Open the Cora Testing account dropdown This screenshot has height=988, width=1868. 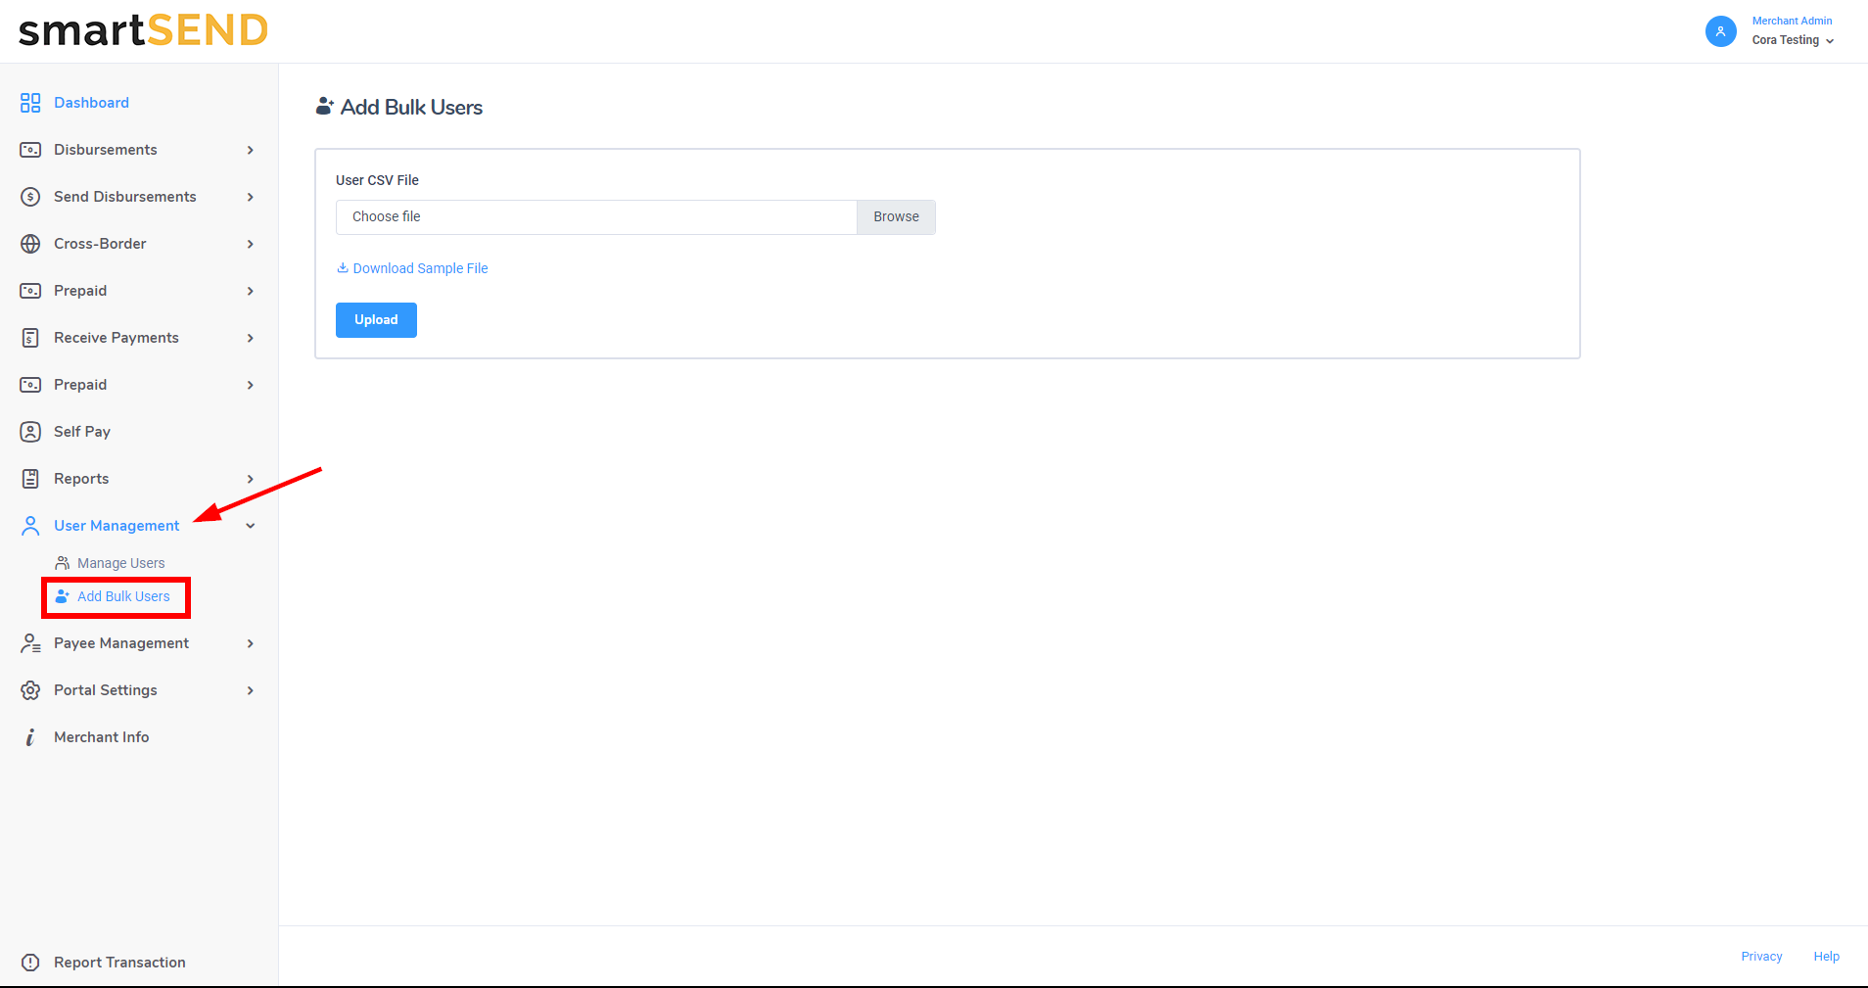click(1793, 40)
